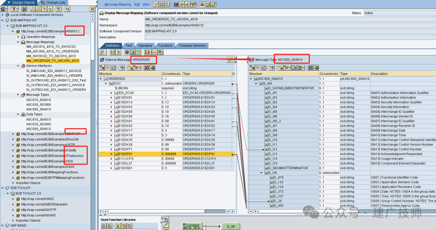Collapse the S_GS target node
This screenshot has width=436, height=230.
pos(261,173)
